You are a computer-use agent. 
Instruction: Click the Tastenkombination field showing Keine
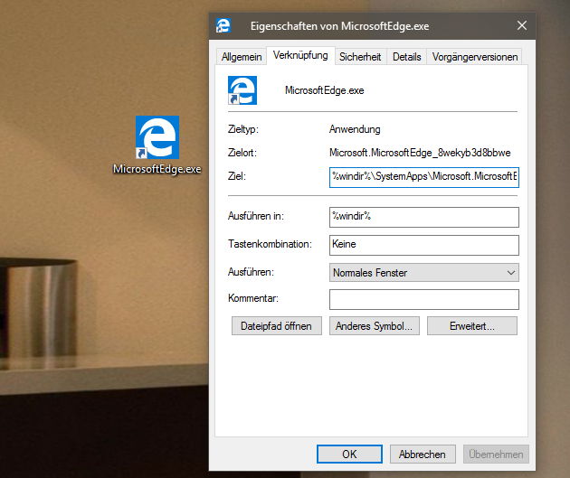(x=423, y=245)
